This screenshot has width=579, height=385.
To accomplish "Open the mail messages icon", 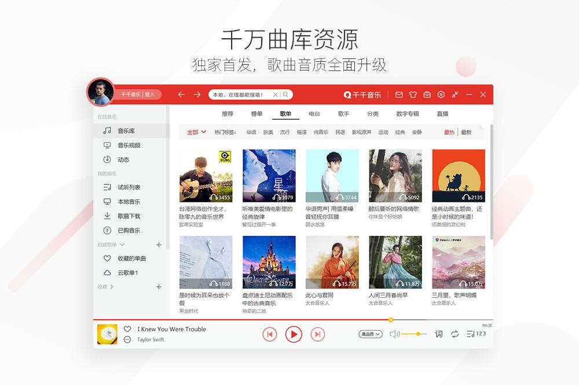I will 399,95.
